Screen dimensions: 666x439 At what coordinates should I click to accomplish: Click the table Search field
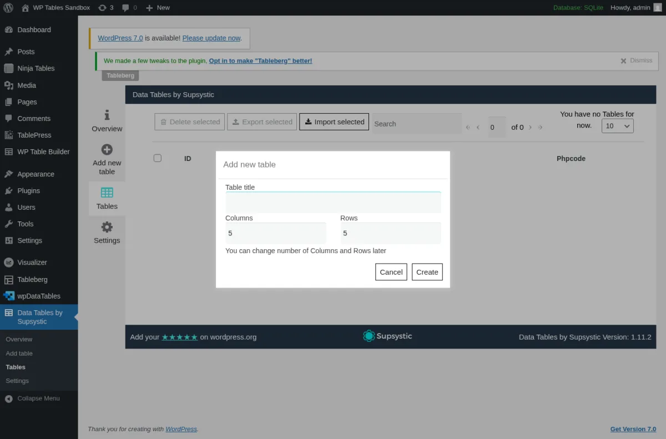tap(417, 124)
